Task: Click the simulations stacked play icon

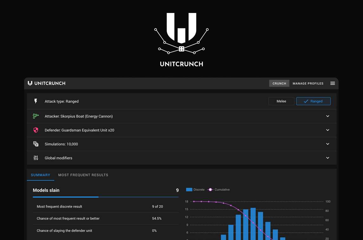Action: click(x=36, y=144)
